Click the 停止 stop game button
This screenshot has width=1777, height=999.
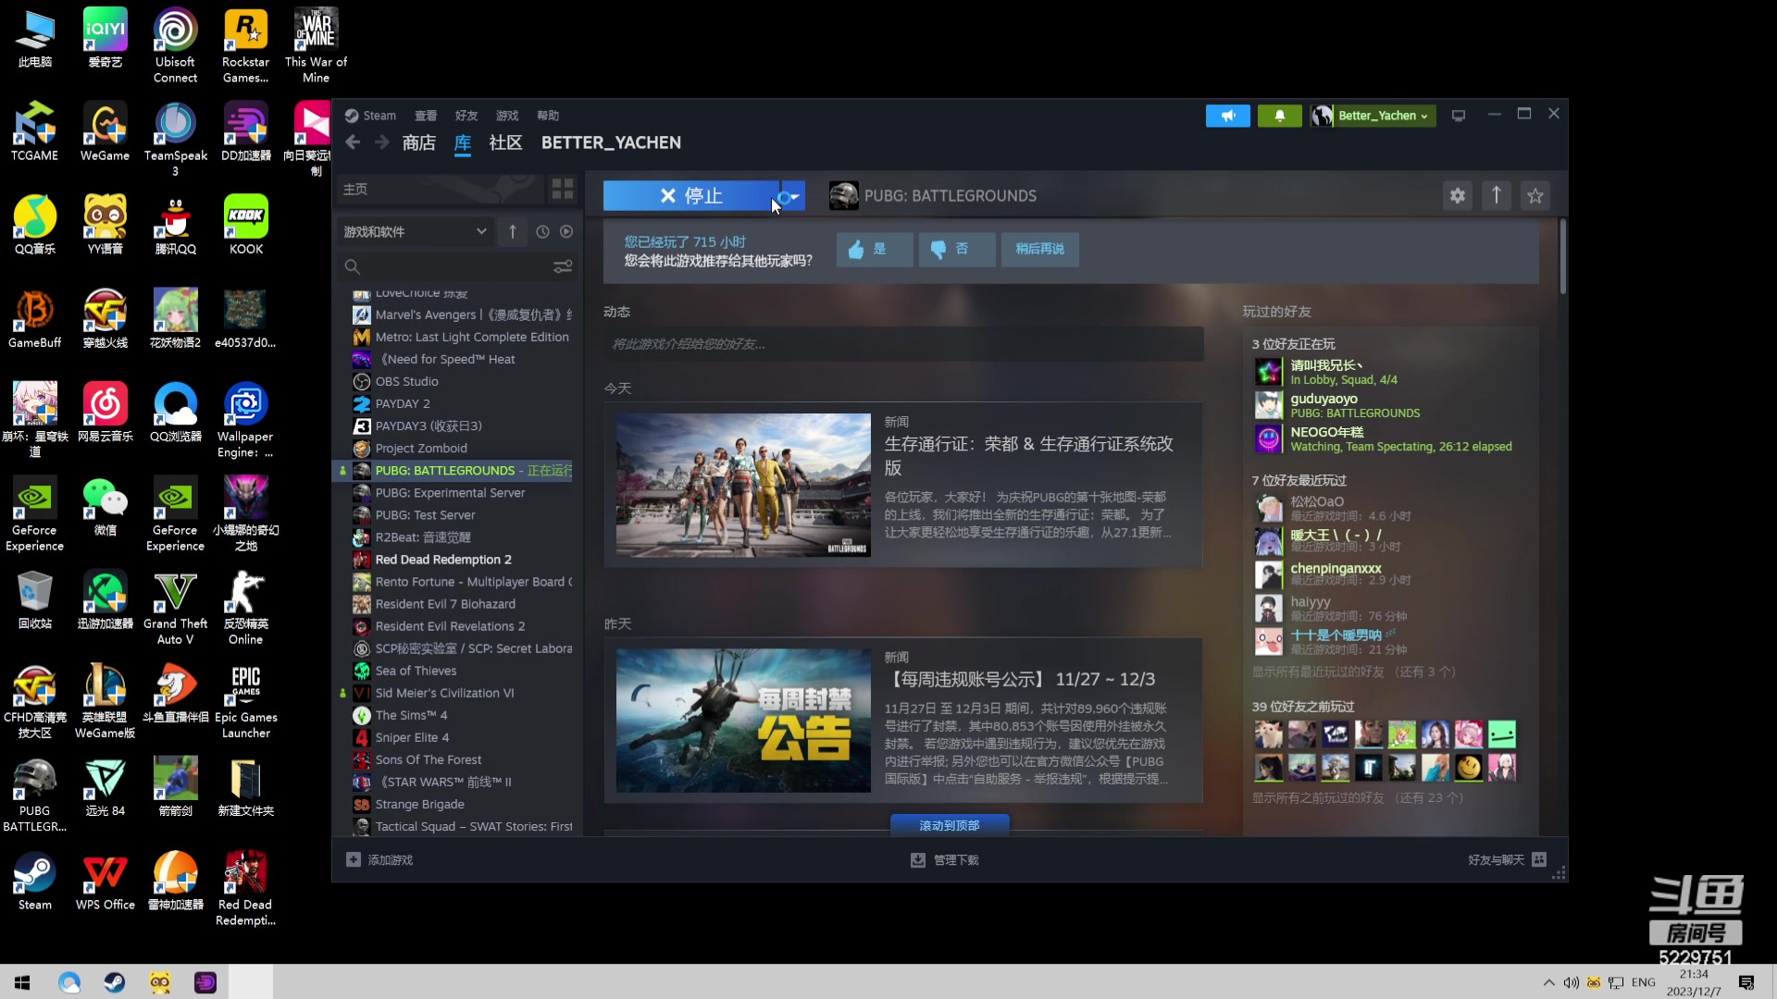coord(703,196)
